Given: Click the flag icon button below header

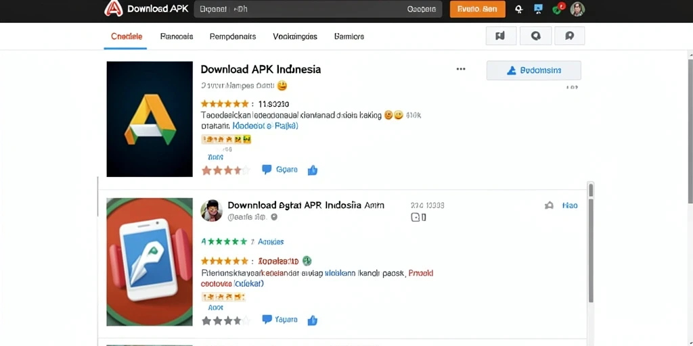Looking at the screenshot, I should [x=501, y=36].
